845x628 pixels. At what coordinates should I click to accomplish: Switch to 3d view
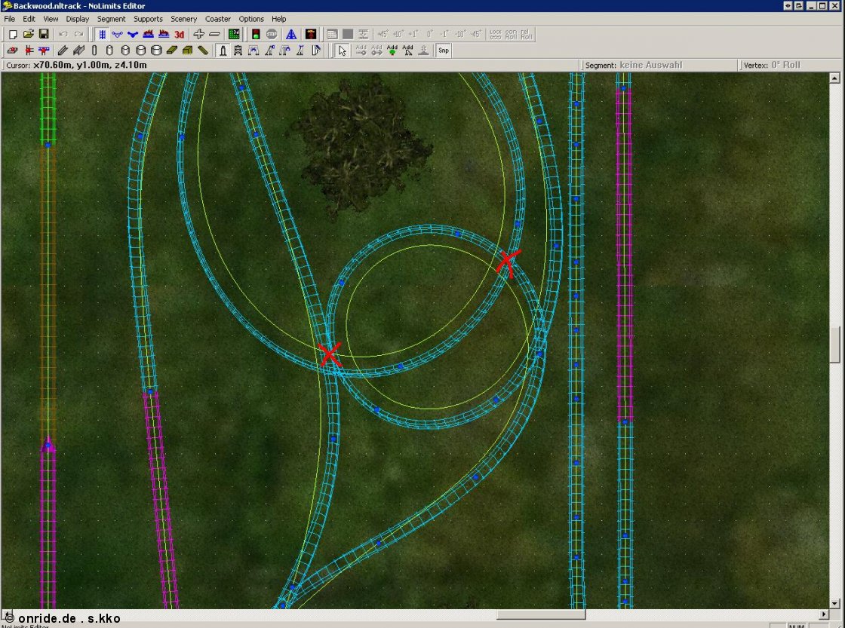point(180,34)
